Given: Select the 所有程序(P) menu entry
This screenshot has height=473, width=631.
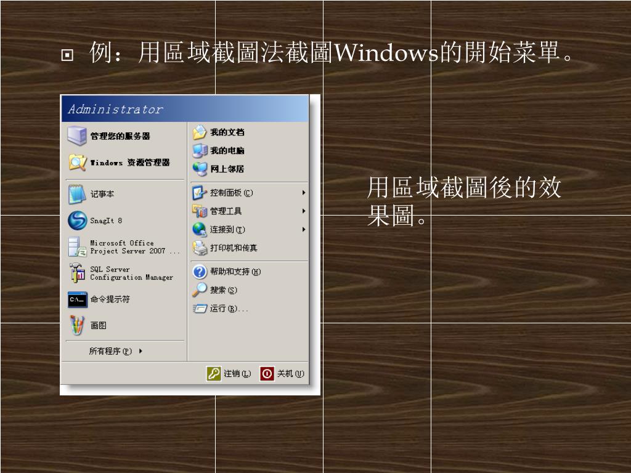Looking at the screenshot, I should [x=116, y=351].
